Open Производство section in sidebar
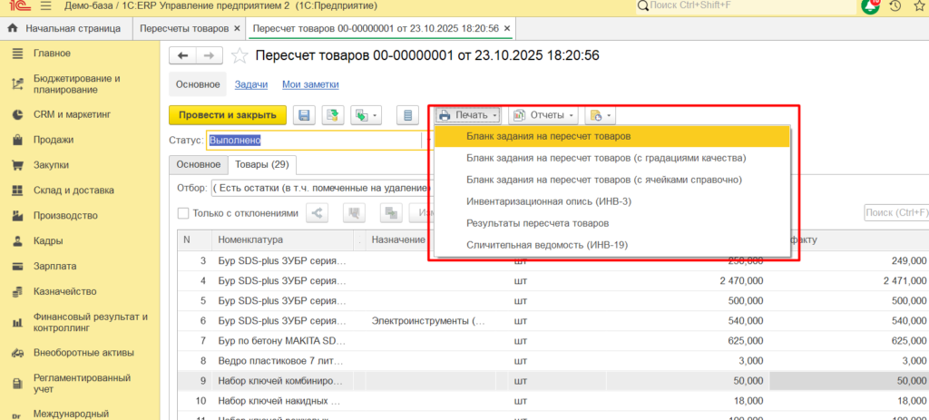 [x=65, y=216]
